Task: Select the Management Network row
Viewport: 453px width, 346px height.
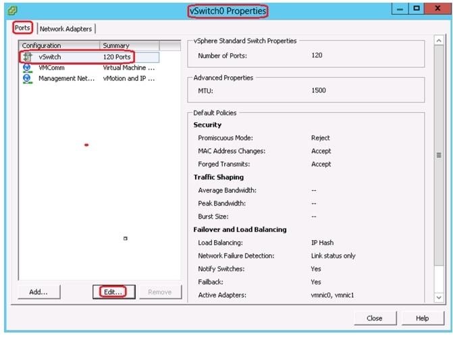Action: pos(89,78)
